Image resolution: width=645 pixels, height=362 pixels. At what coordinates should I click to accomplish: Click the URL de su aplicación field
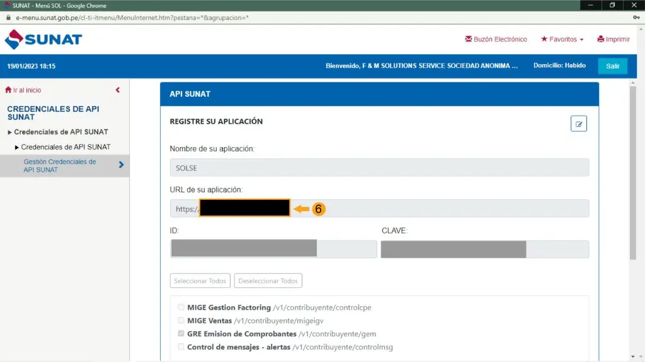pos(379,209)
